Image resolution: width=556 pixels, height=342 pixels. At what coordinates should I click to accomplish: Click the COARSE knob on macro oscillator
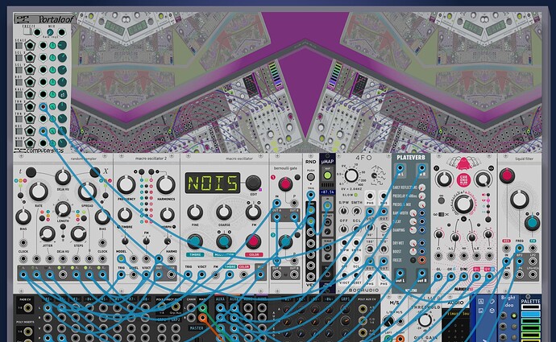224,212
